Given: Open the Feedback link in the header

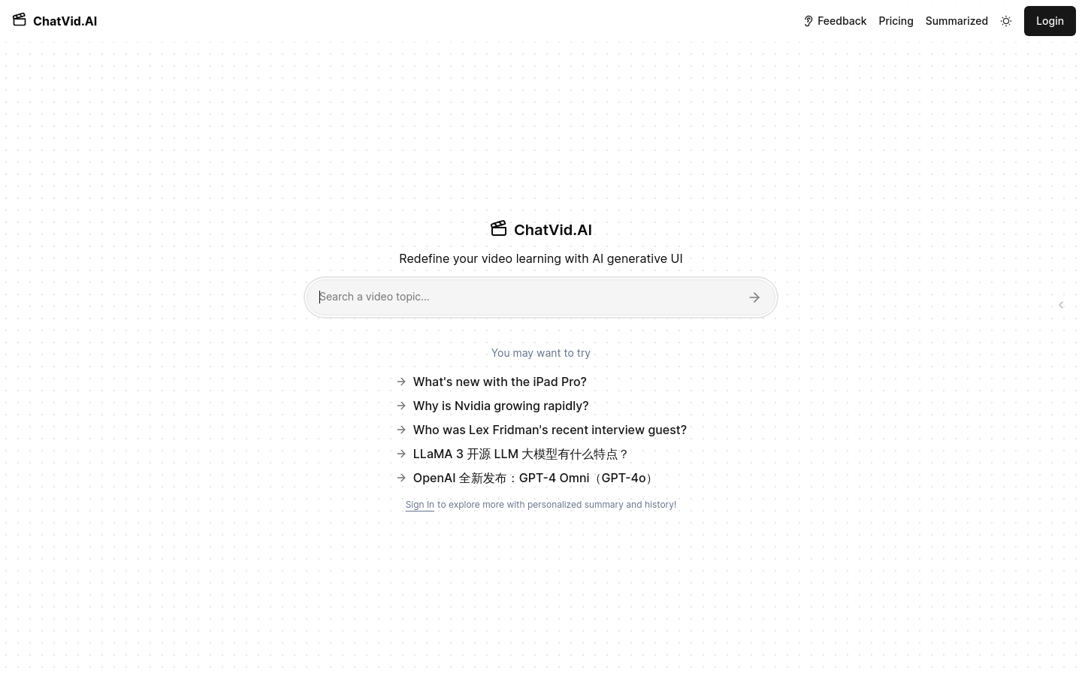Looking at the screenshot, I should (x=842, y=21).
